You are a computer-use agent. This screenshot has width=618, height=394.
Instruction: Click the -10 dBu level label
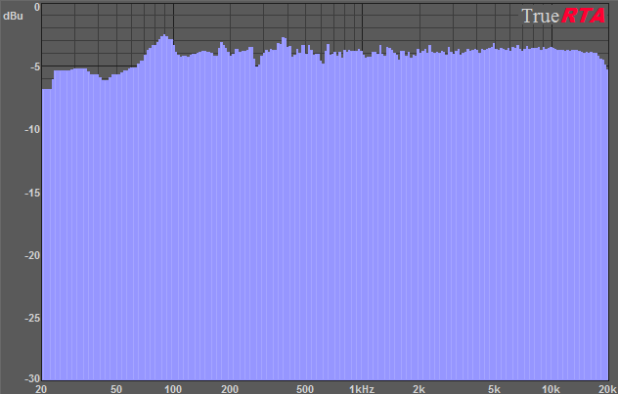[32, 130]
